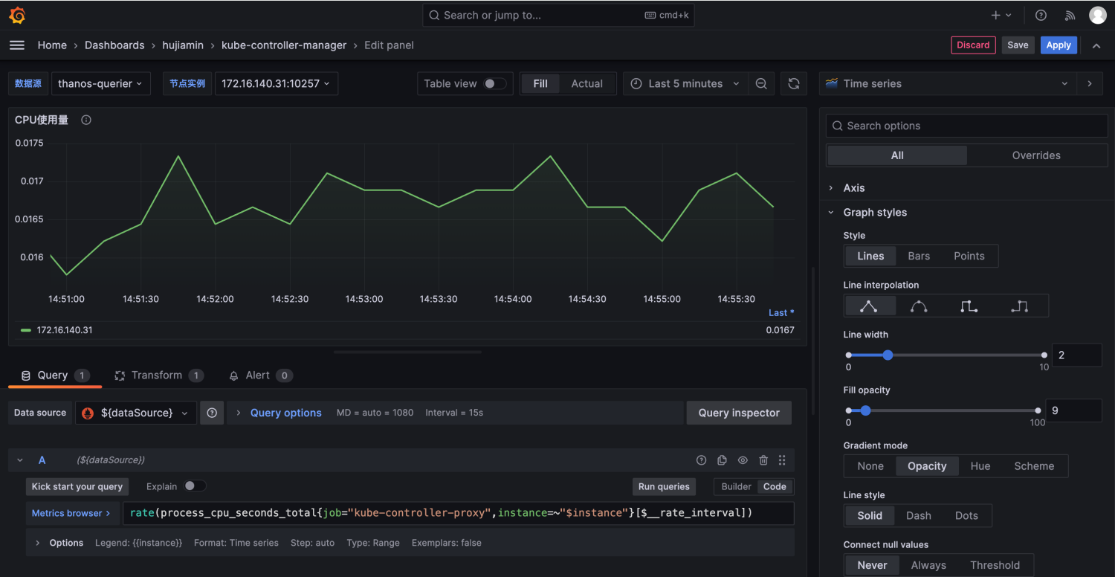Screen dimensions: 1115x577
Task: Open the thanos-querier datasource dropdown
Action: (100, 84)
